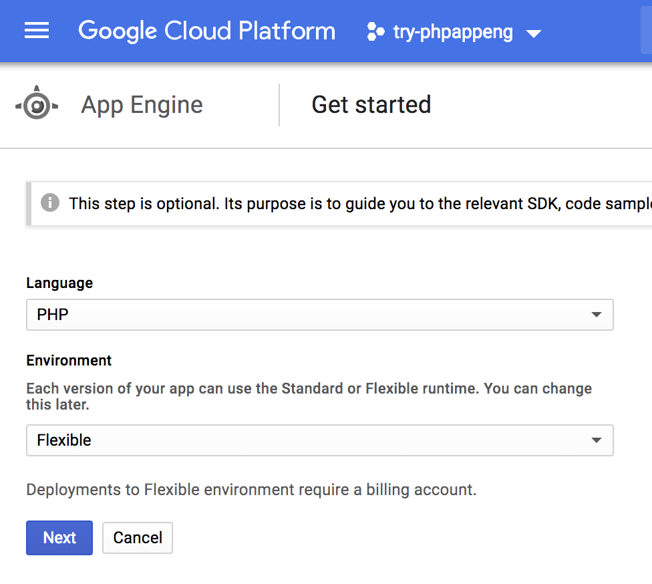Open the hamburger navigation menu
Viewport: 652px width, 584px height.
pos(37,31)
